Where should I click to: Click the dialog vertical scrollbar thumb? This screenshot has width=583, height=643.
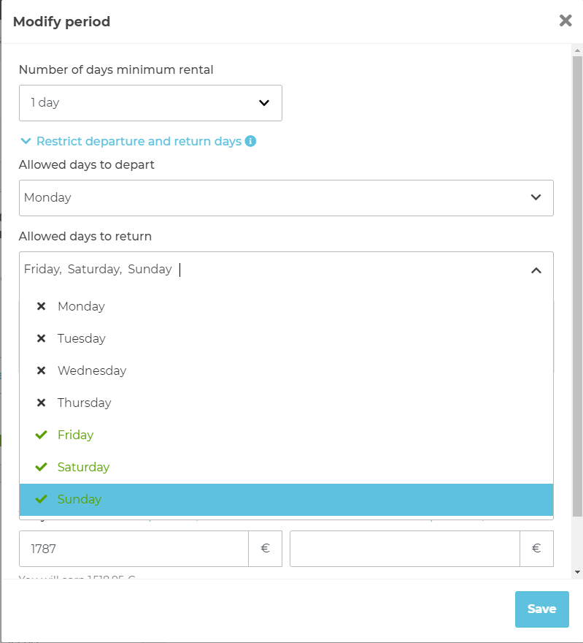pyautogui.click(x=577, y=286)
